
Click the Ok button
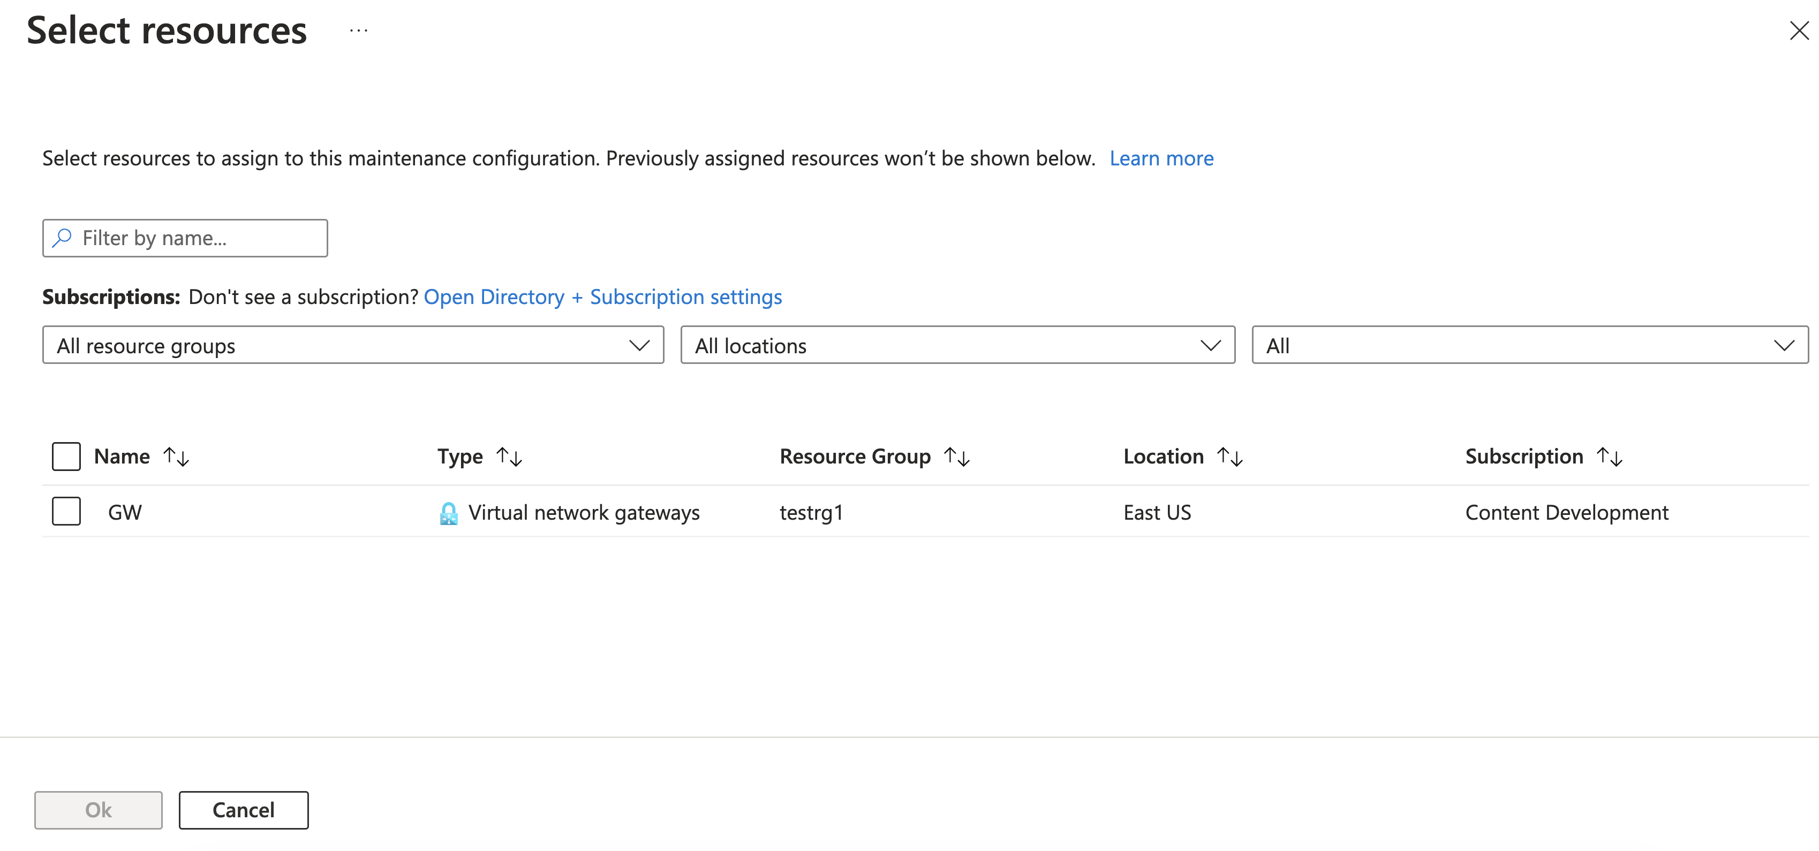click(98, 810)
